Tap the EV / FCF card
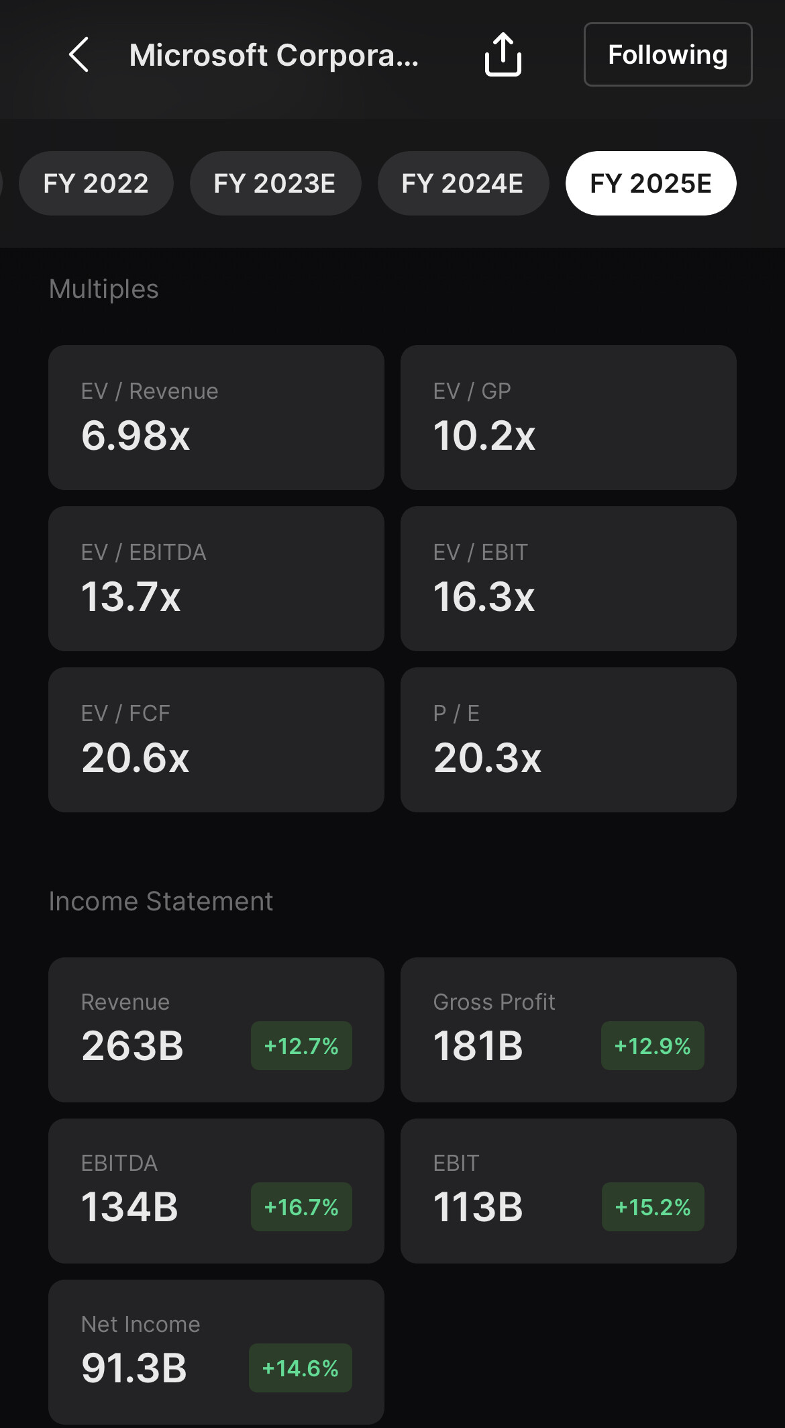The height and width of the screenshot is (1428, 785). 216,739
